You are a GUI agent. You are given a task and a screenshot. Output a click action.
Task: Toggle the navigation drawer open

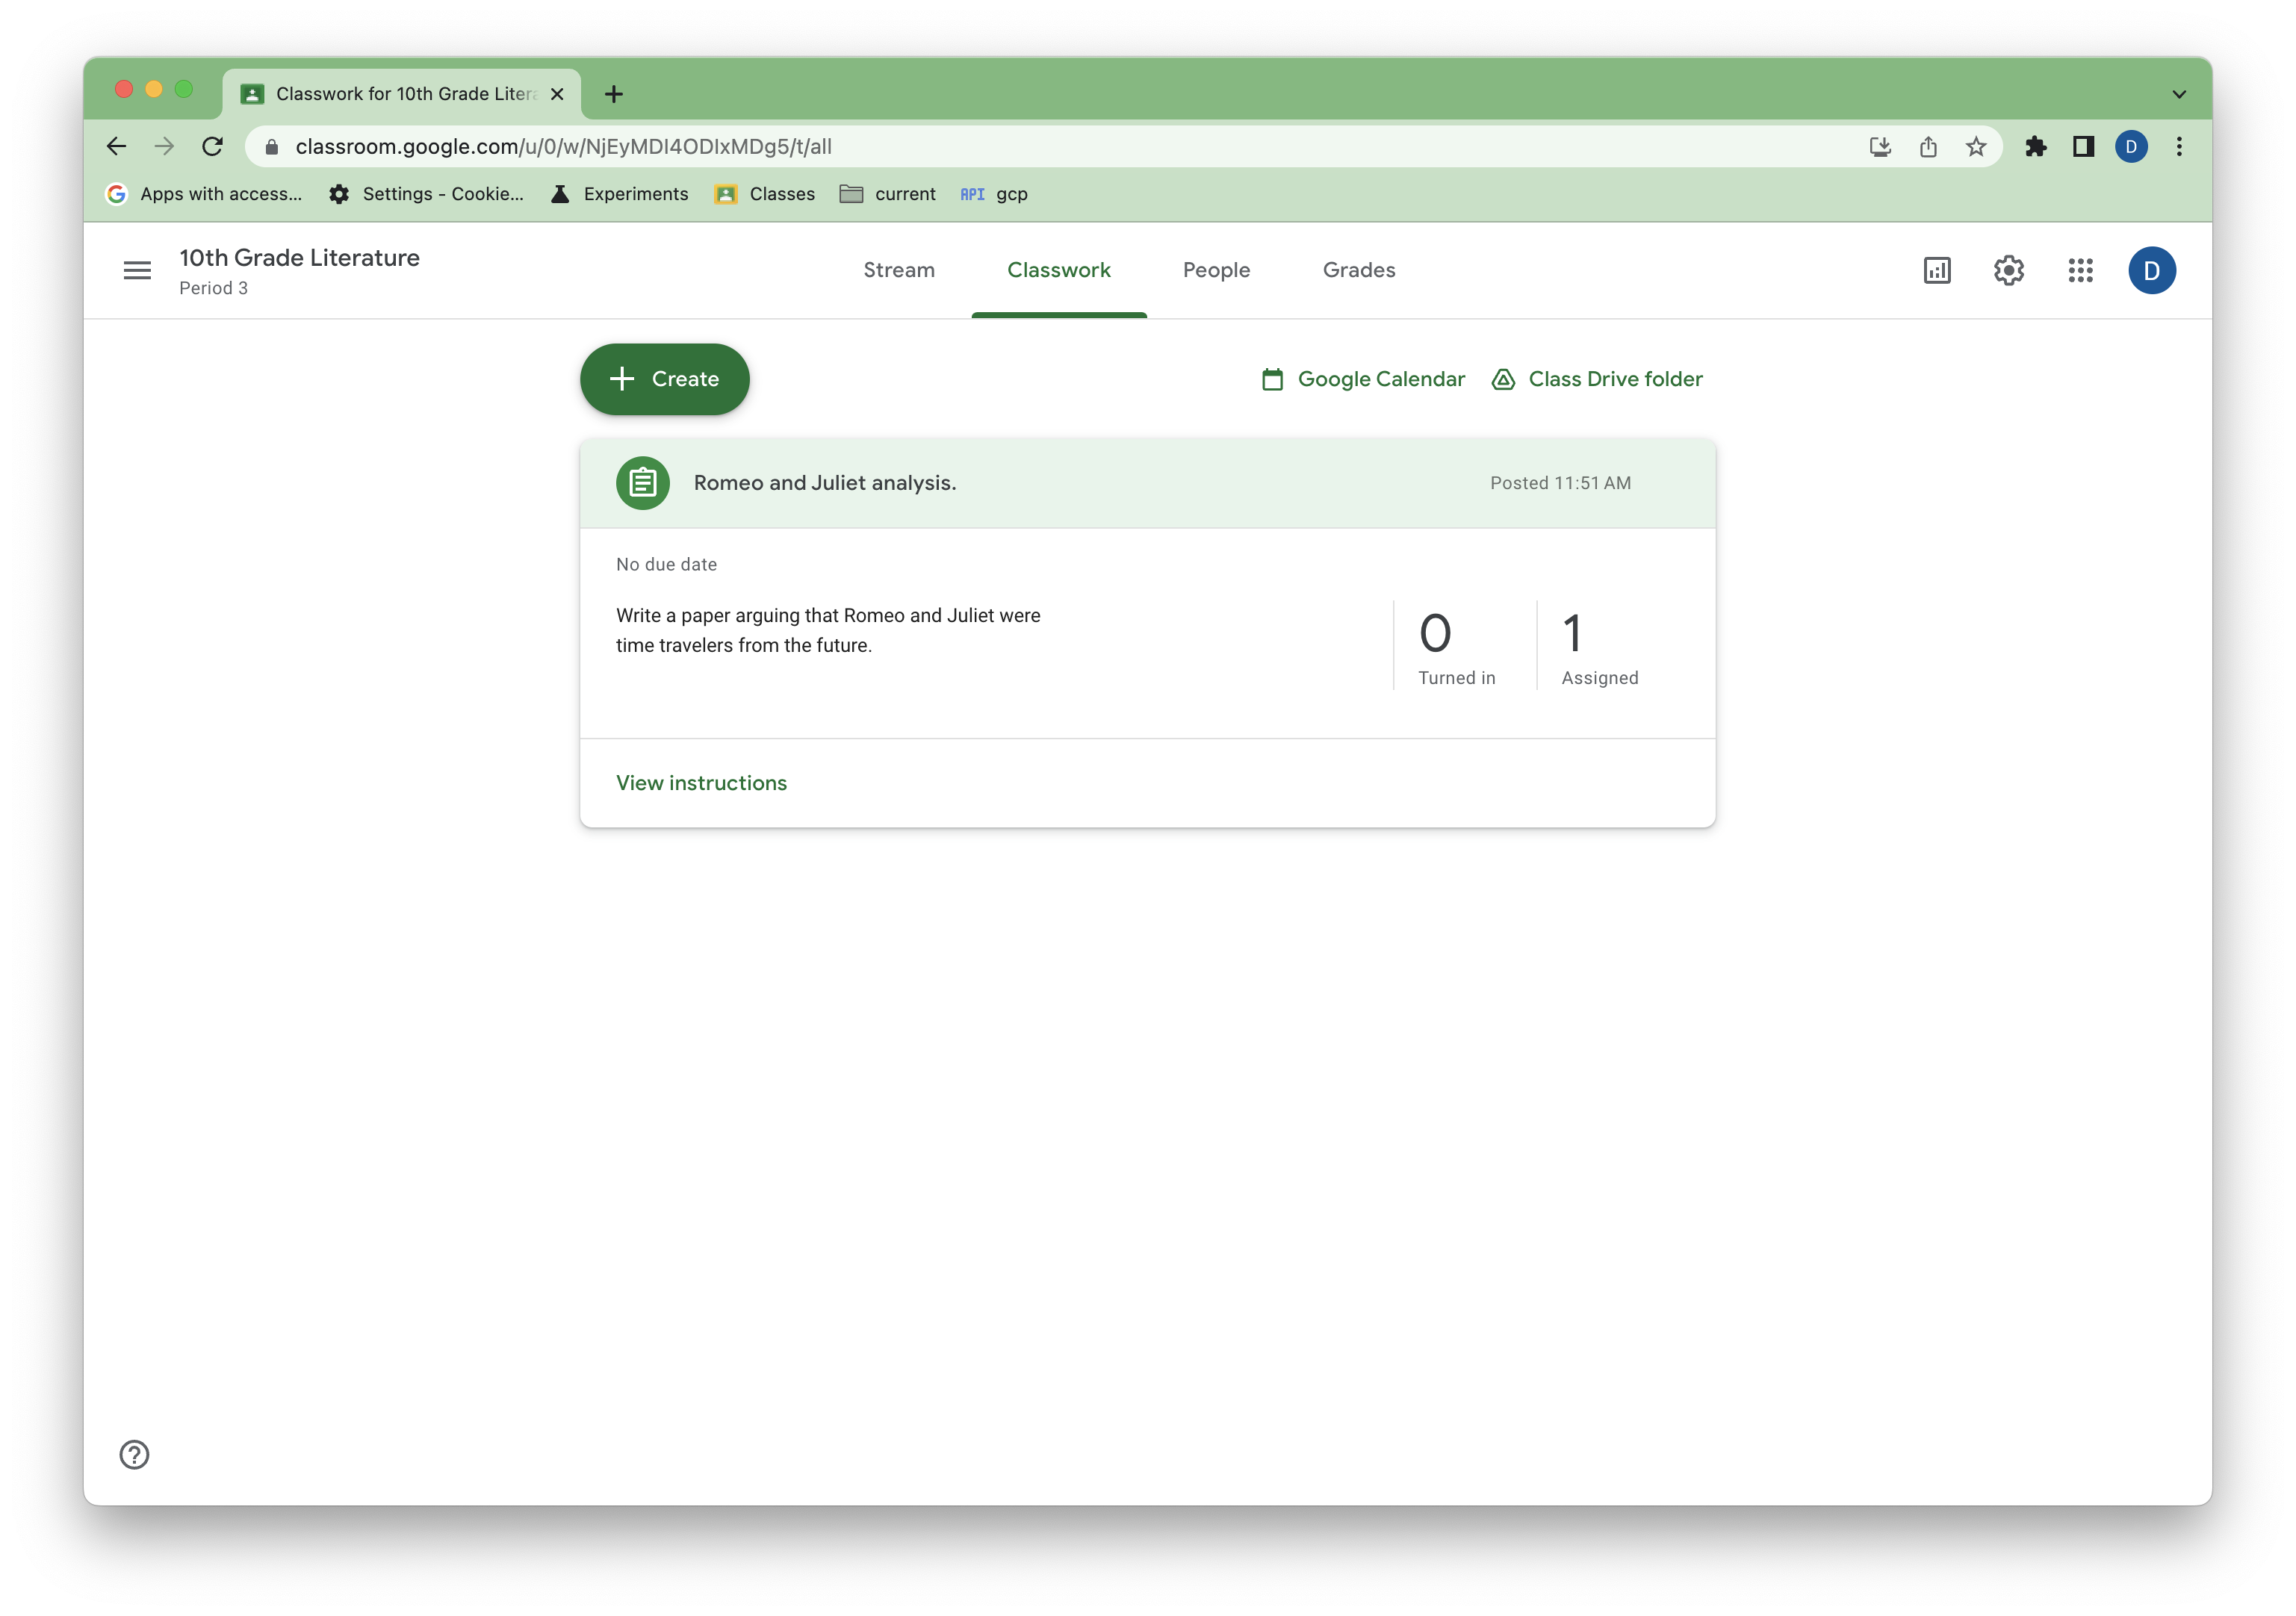click(137, 270)
